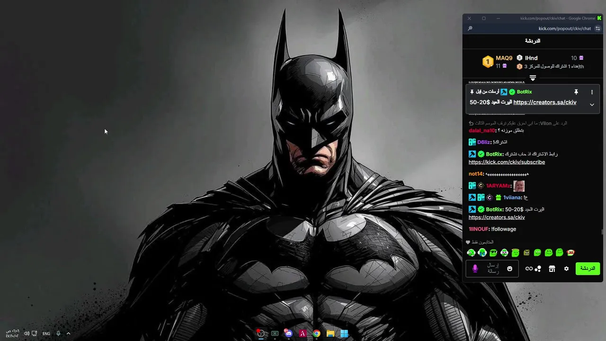Viewport: 606px width, 341px height.
Task: Open the creators.sa/ckiv link in last BotRix message
Action: click(497, 217)
